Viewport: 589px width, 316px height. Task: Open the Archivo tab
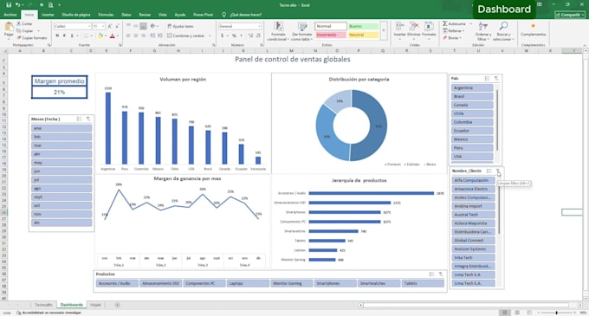(x=10, y=15)
